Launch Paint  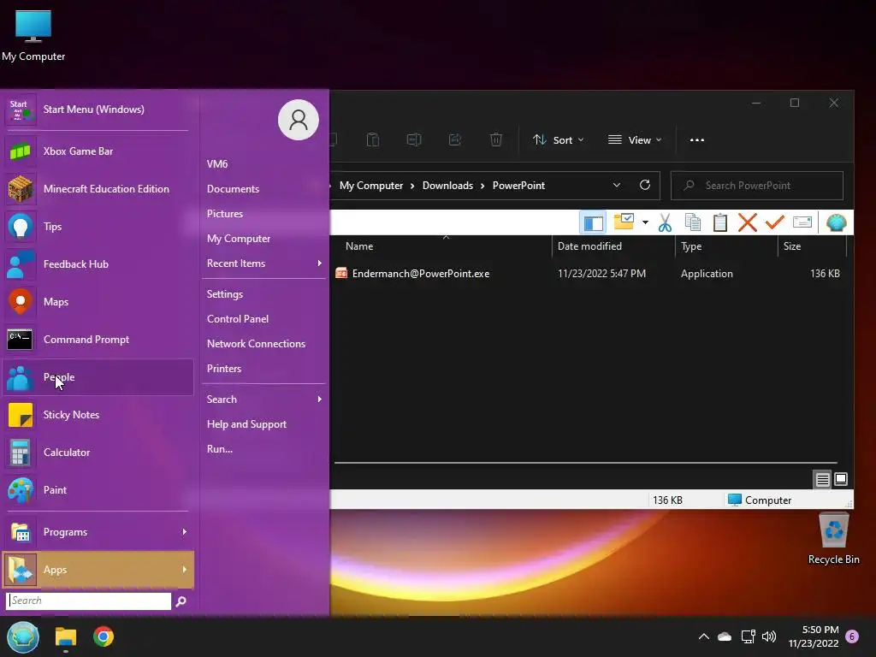tap(98, 490)
